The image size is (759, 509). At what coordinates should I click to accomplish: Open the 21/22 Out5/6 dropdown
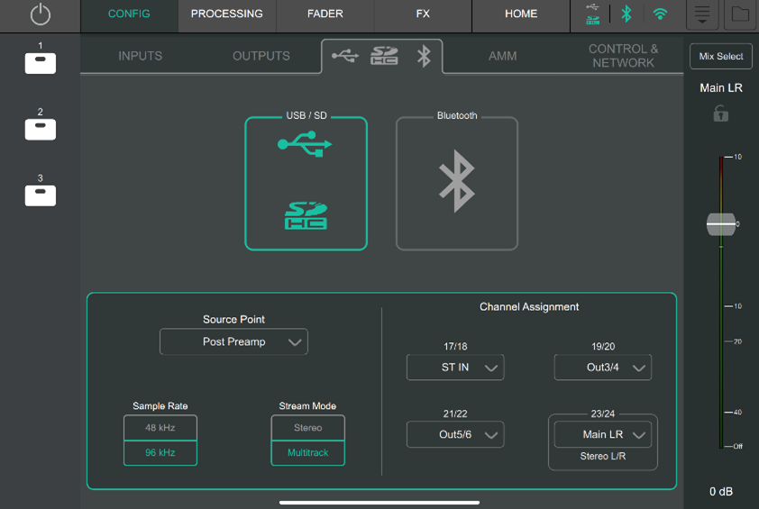[455, 434]
